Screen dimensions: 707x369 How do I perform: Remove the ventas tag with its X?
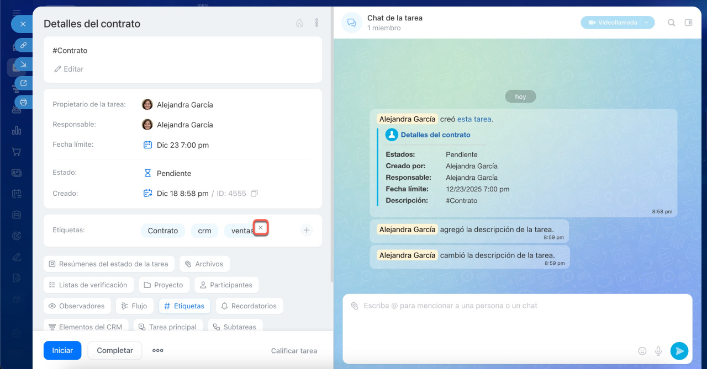261,228
